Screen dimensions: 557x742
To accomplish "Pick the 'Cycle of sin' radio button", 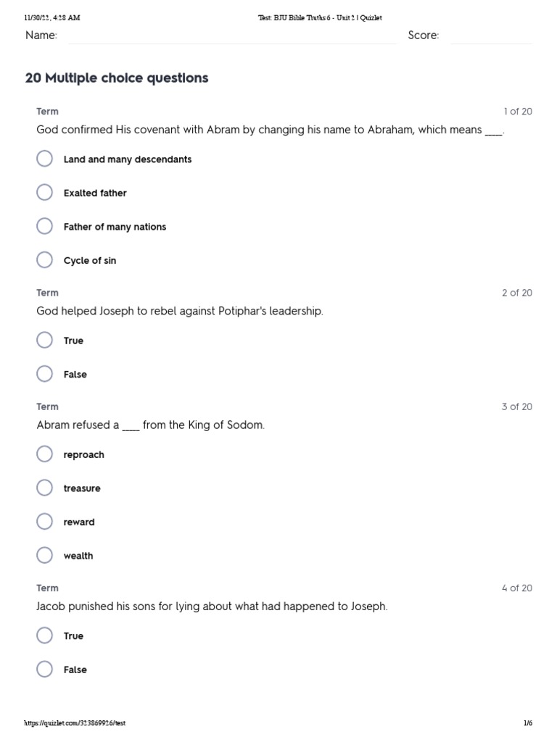I will pyautogui.click(x=44, y=259).
